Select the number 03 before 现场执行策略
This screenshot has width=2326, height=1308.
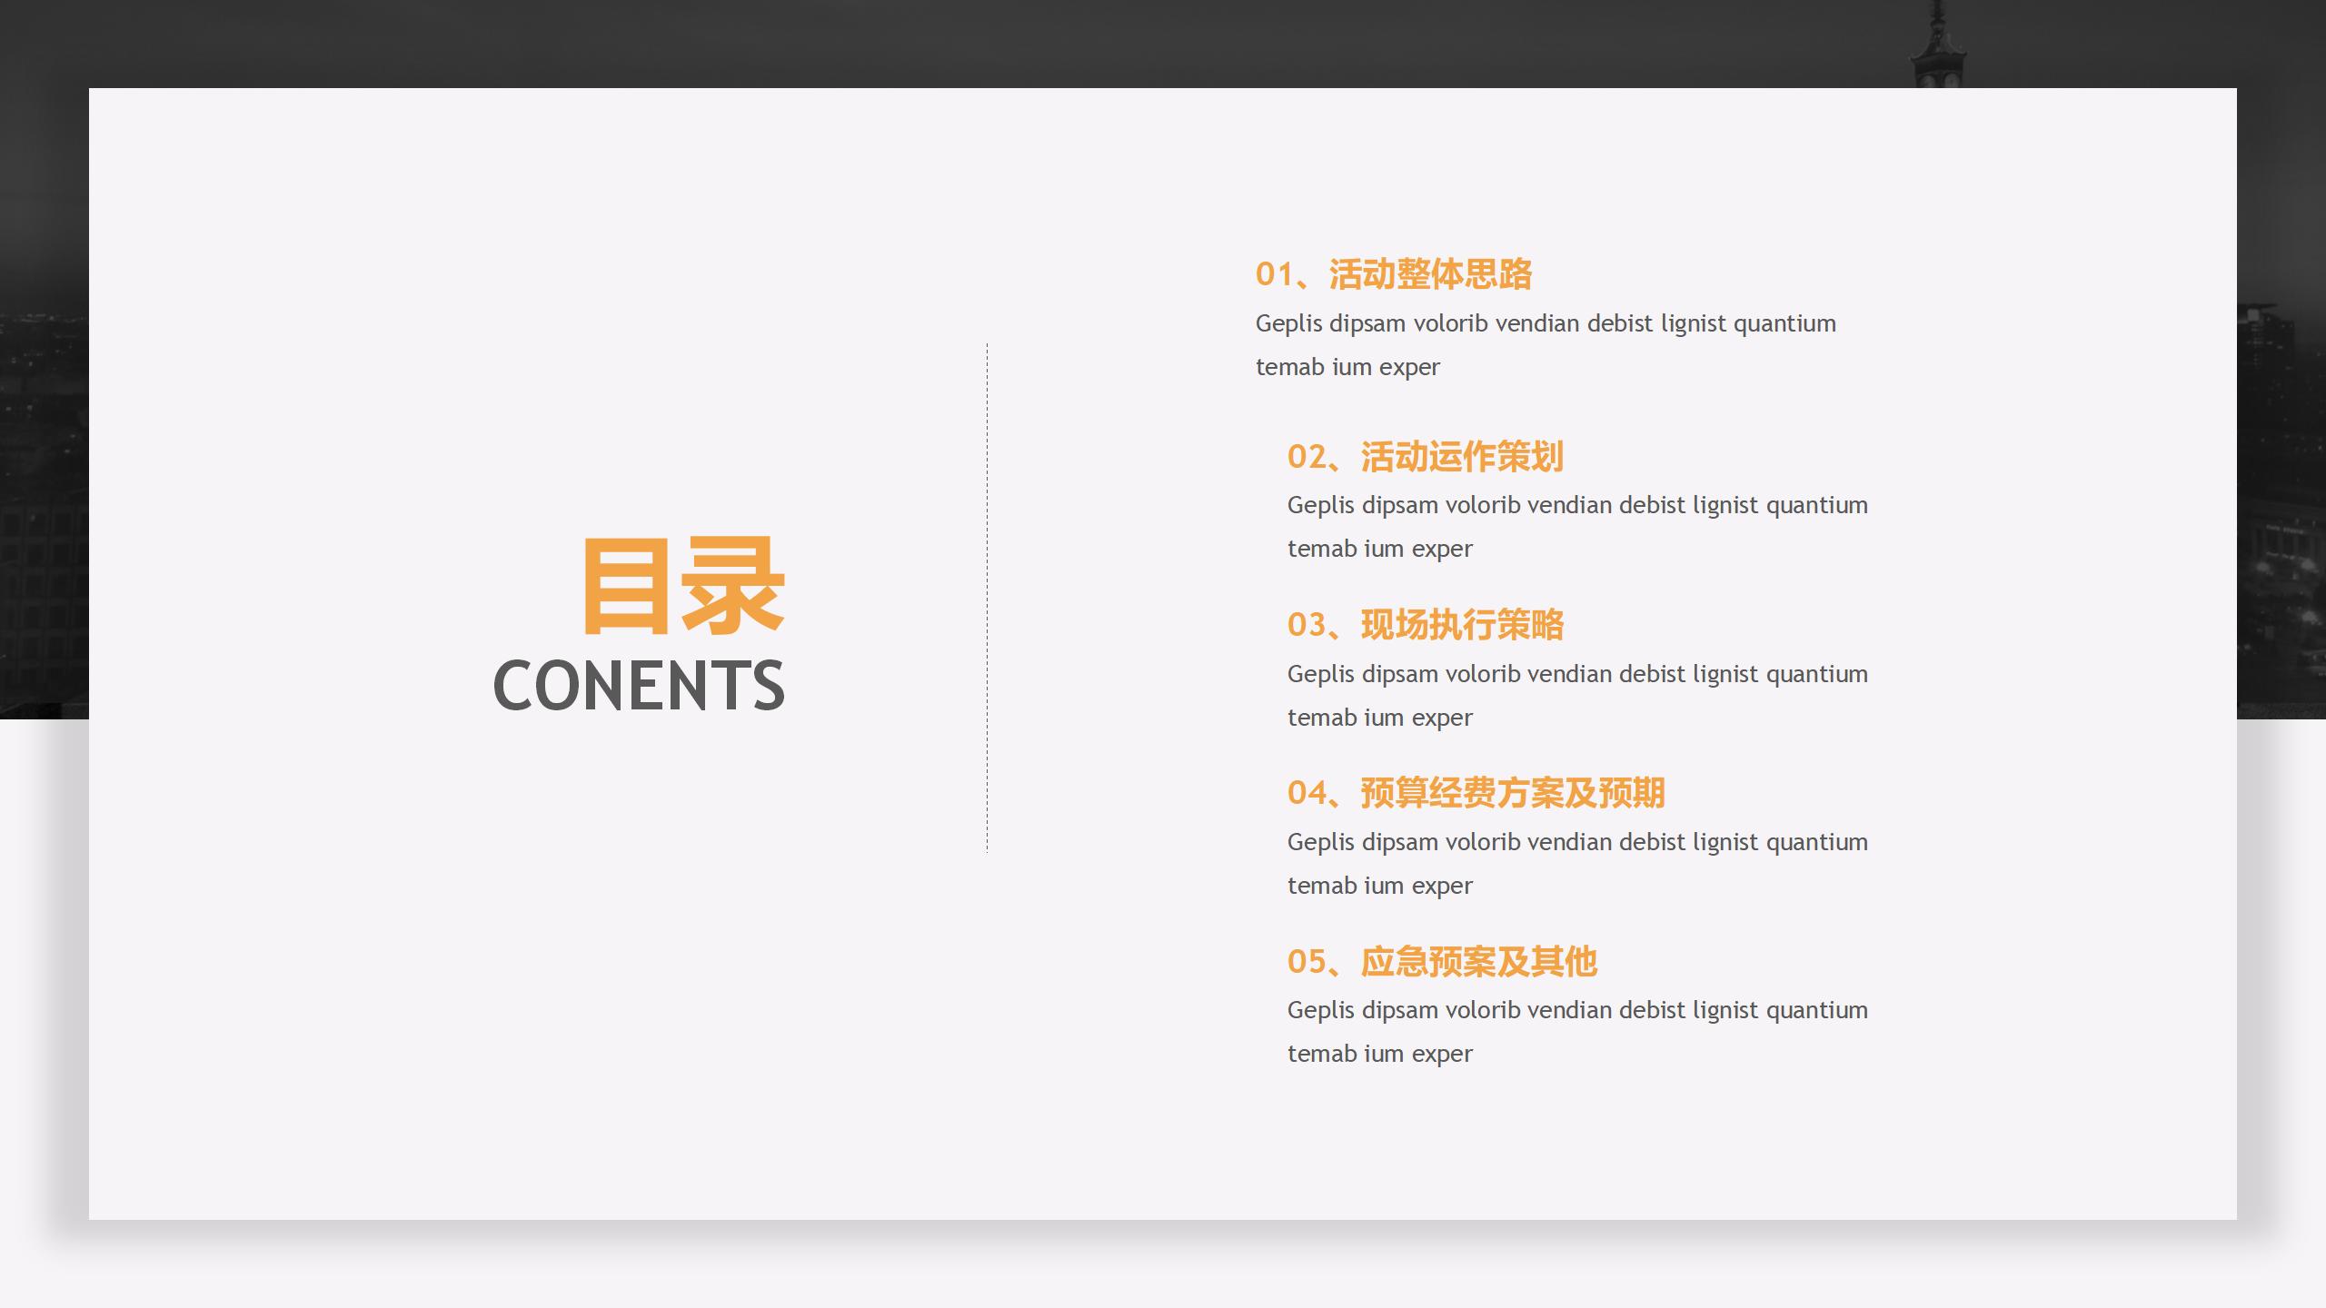pyautogui.click(x=1308, y=625)
